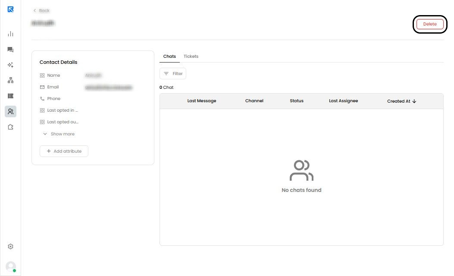Expand Show more contact details
This screenshot has width=454, height=276.
59,134
